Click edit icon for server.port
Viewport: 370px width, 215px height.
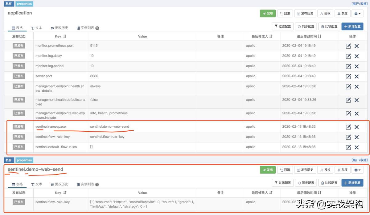pos(348,77)
